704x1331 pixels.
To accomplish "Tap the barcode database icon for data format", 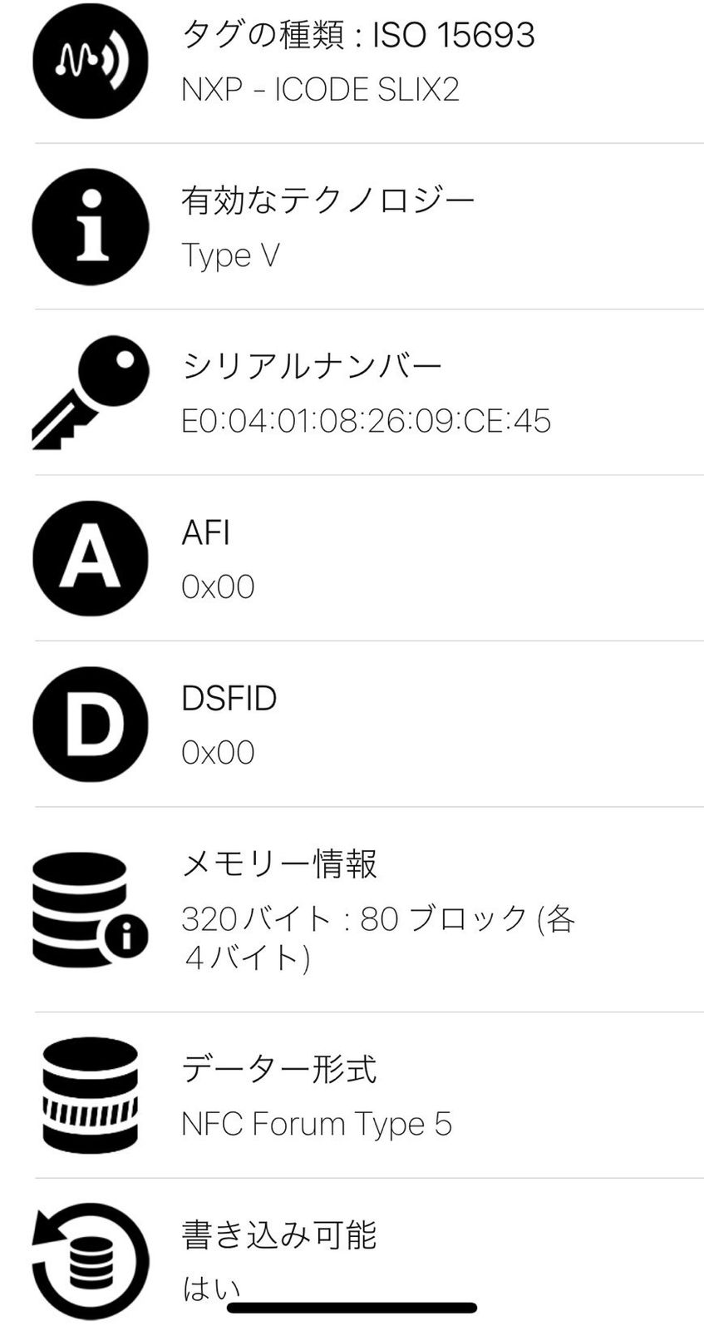I will point(91,1095).
